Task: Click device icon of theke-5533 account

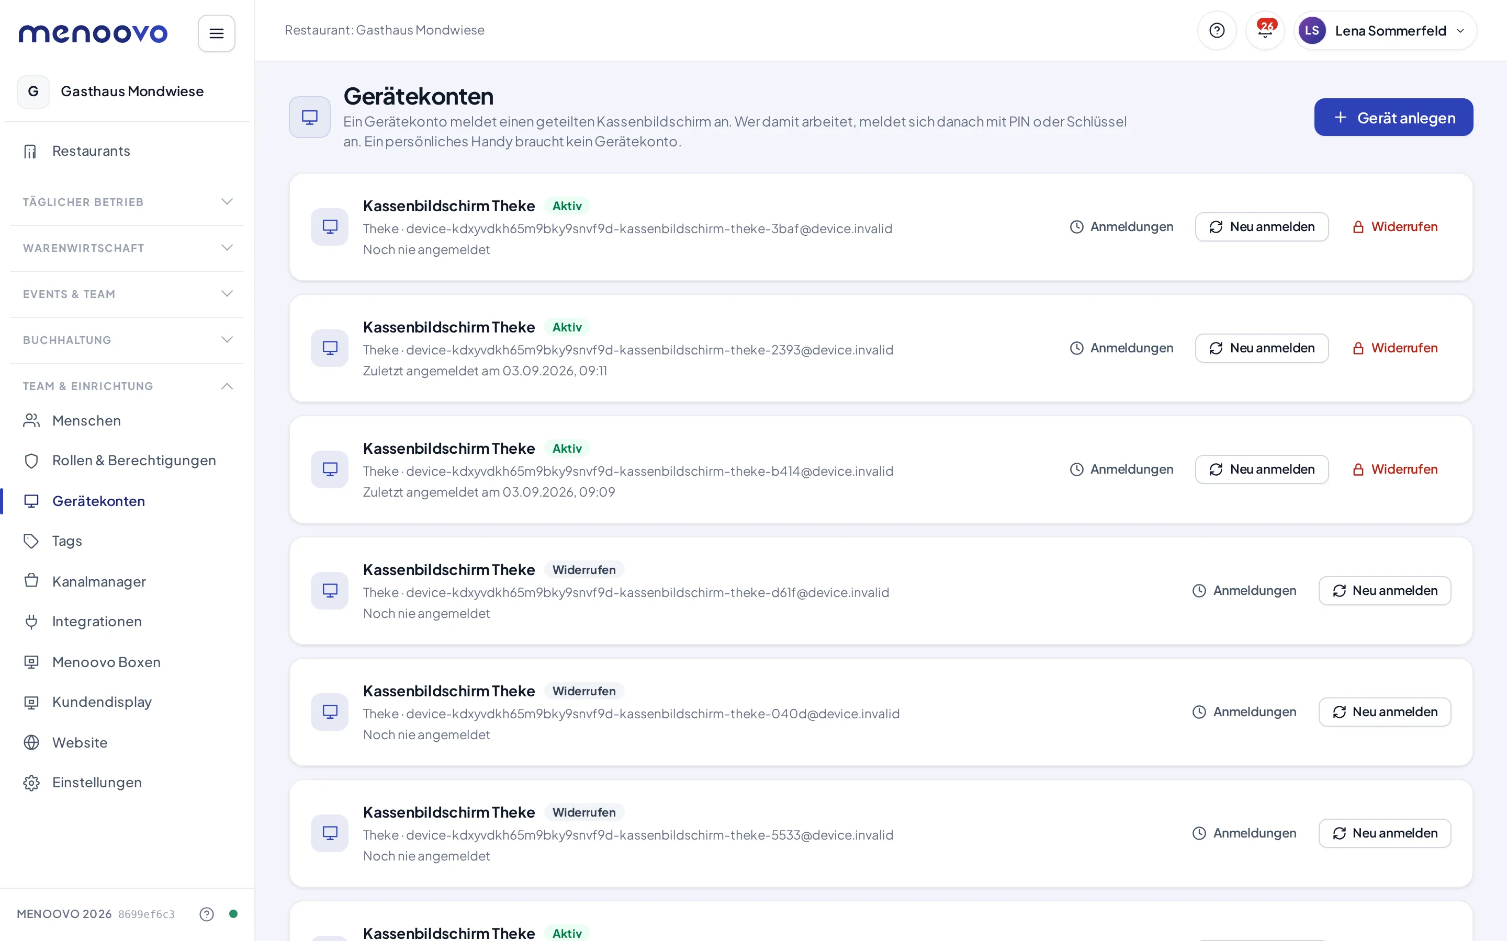Action: [330, 833]
